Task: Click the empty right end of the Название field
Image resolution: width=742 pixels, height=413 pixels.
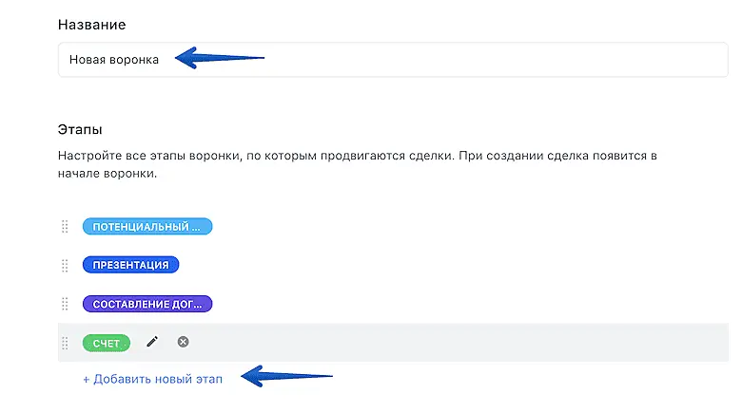Action: (x=666, y=60)
